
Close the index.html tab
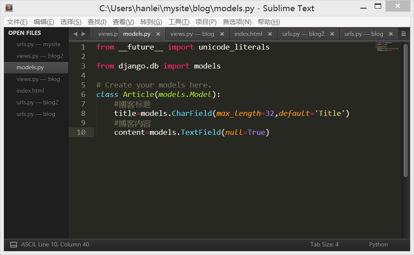270,34
